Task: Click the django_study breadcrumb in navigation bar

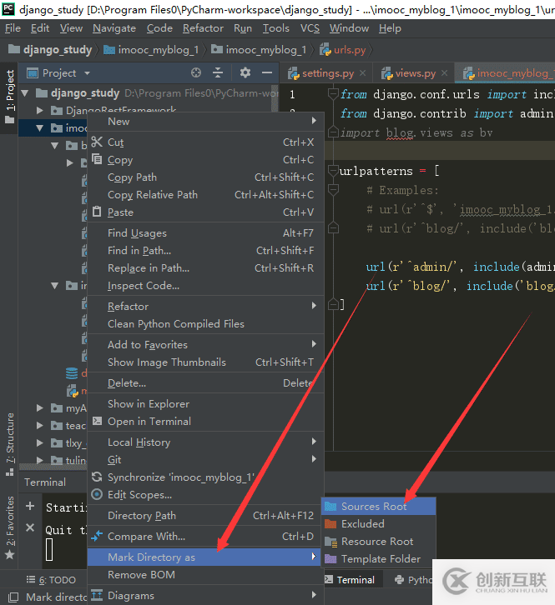Action: click(57, 50)
